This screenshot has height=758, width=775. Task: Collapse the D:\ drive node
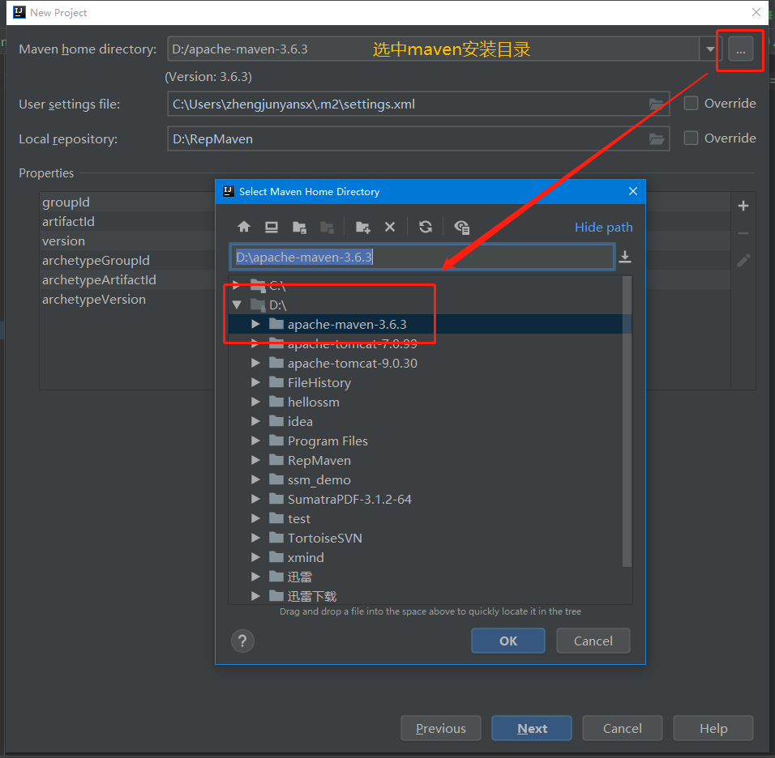[x=237, y=304]
